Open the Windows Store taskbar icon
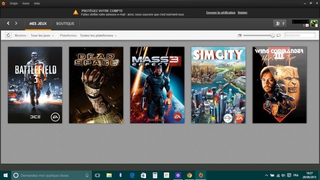 click(x=144, y=175)
